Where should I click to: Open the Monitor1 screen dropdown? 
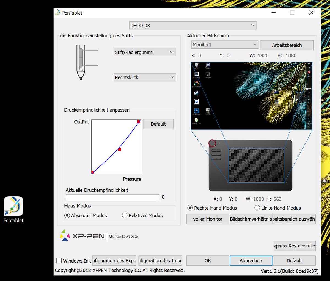click(x=225, y=44)
